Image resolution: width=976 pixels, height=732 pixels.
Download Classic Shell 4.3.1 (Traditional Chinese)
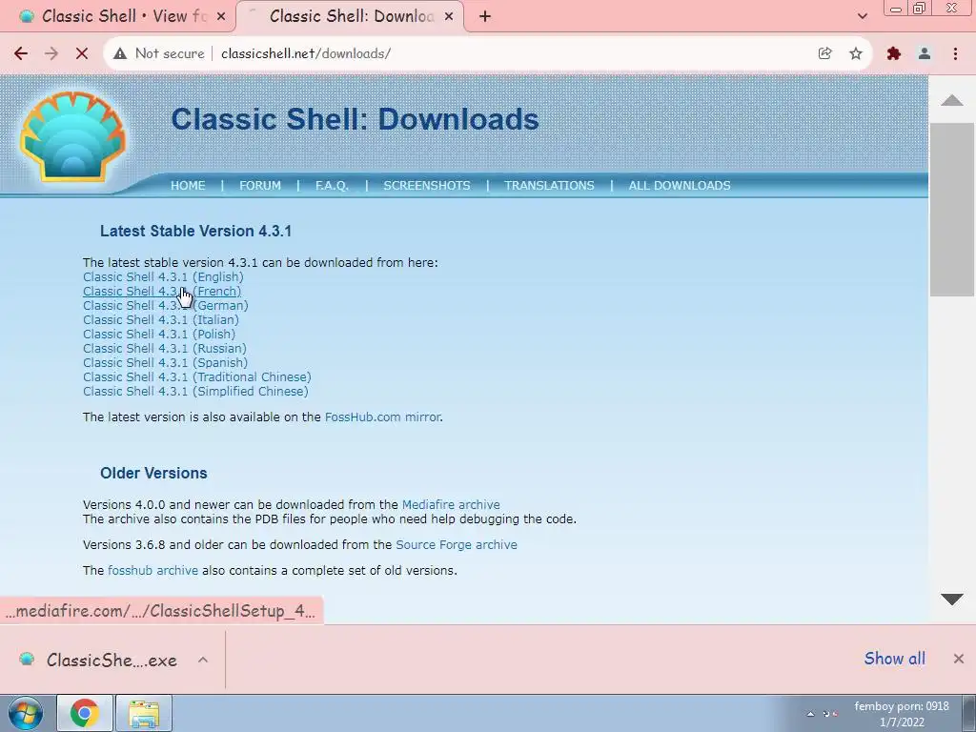click(197, 377)
